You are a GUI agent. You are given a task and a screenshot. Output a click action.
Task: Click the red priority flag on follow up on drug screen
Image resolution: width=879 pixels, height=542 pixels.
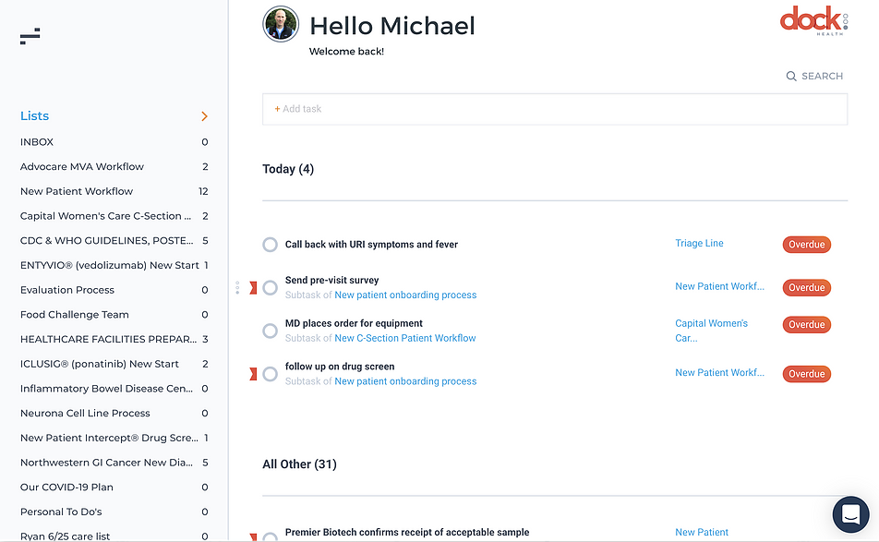coord(251,373)
